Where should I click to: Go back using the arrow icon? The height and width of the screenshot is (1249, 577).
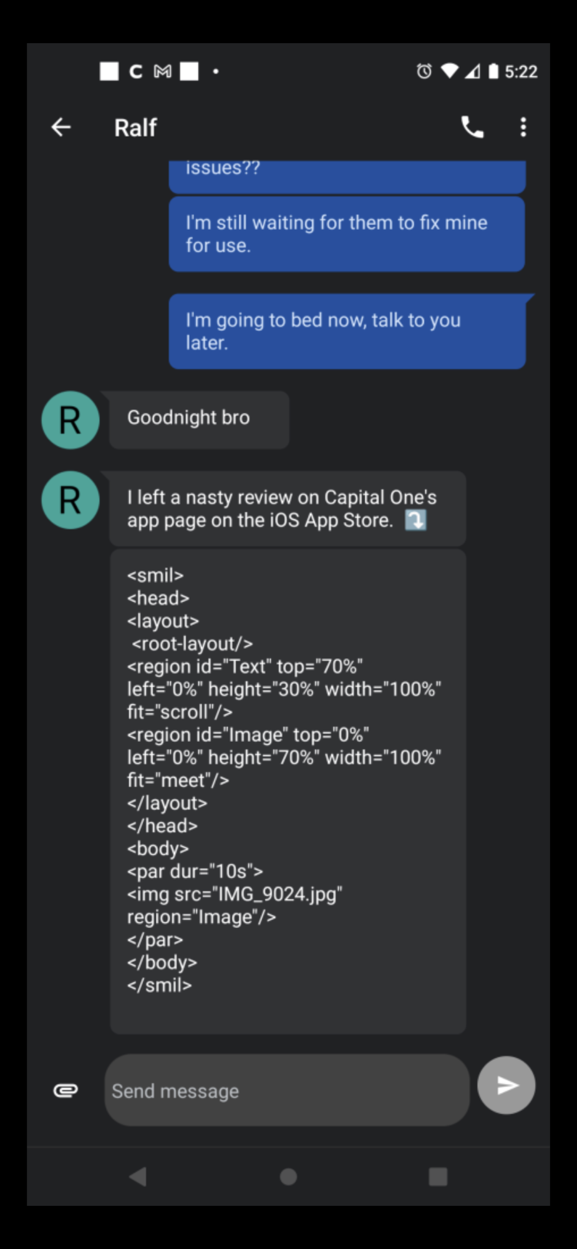click(61, 127)
